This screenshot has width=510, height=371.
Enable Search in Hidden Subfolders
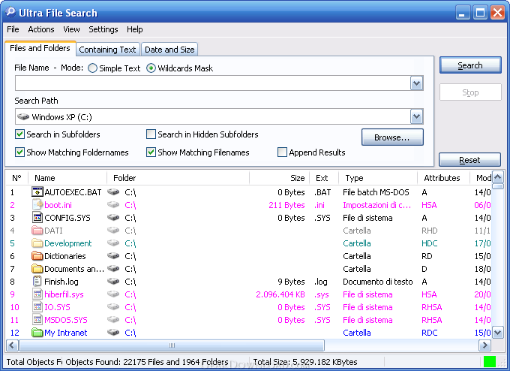click(x=151, y=134)
